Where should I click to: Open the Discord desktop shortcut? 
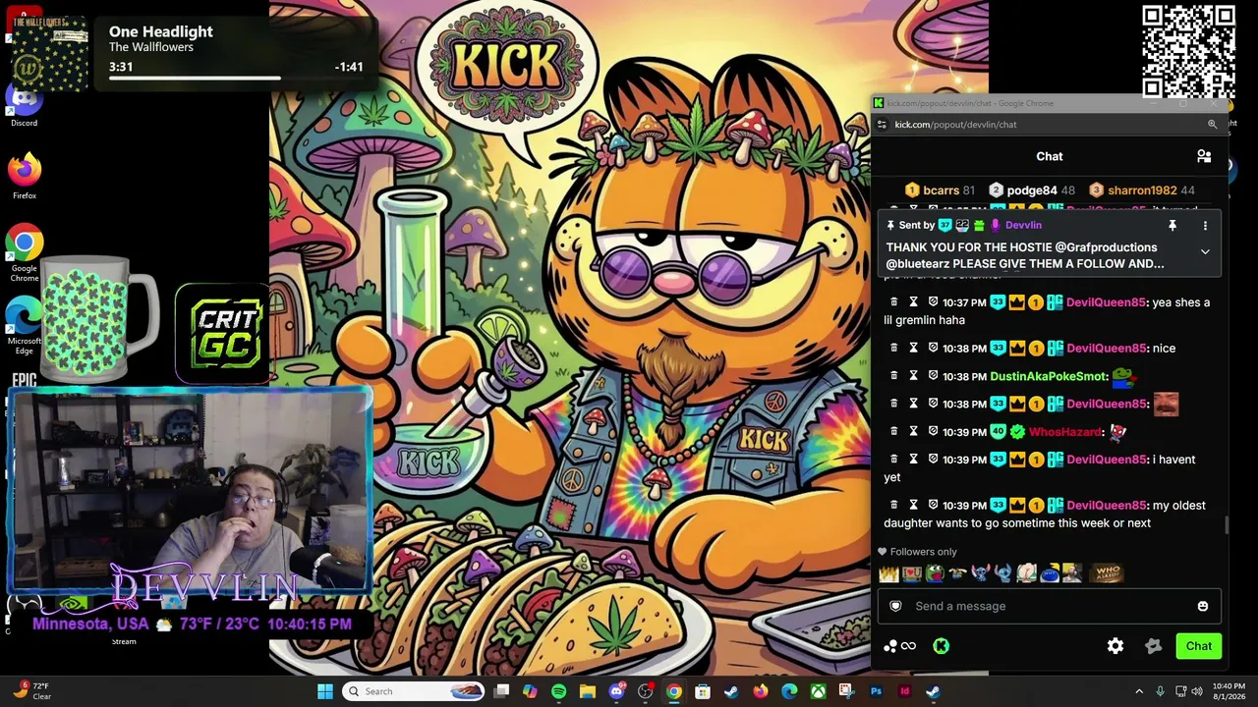pos(25,106)
